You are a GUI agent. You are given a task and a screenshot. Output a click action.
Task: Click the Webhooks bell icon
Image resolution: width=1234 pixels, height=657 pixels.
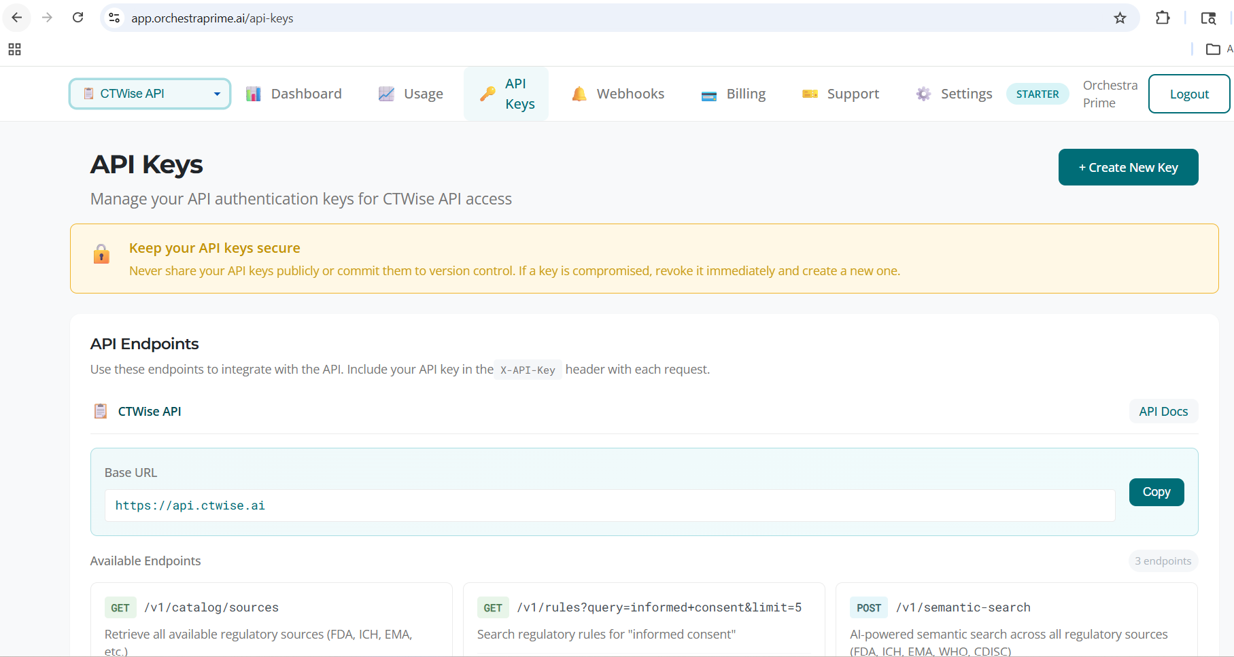click(579, 94)
